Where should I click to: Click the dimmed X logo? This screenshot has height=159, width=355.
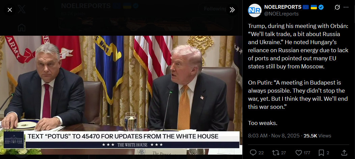[22, 9]
